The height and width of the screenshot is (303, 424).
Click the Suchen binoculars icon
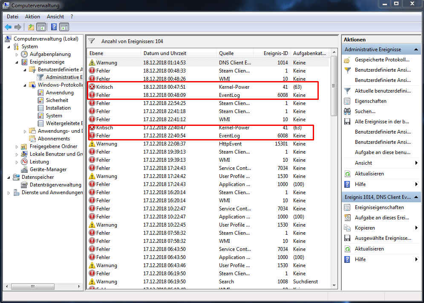347,111
